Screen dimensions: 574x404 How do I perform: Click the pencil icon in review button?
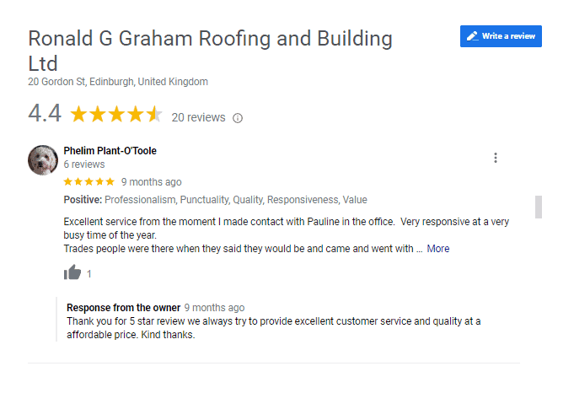tap(473, 36)
